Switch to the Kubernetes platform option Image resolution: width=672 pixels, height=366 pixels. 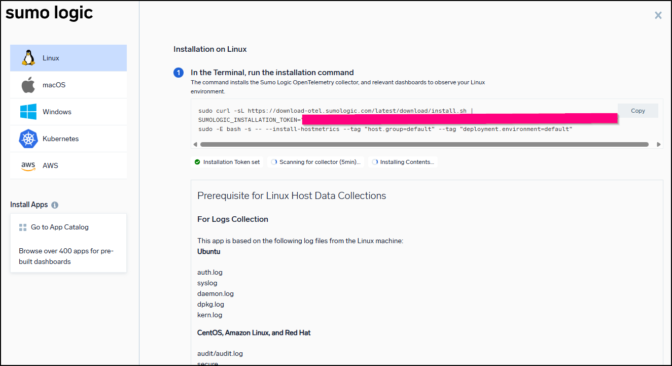tap(68, 139)
